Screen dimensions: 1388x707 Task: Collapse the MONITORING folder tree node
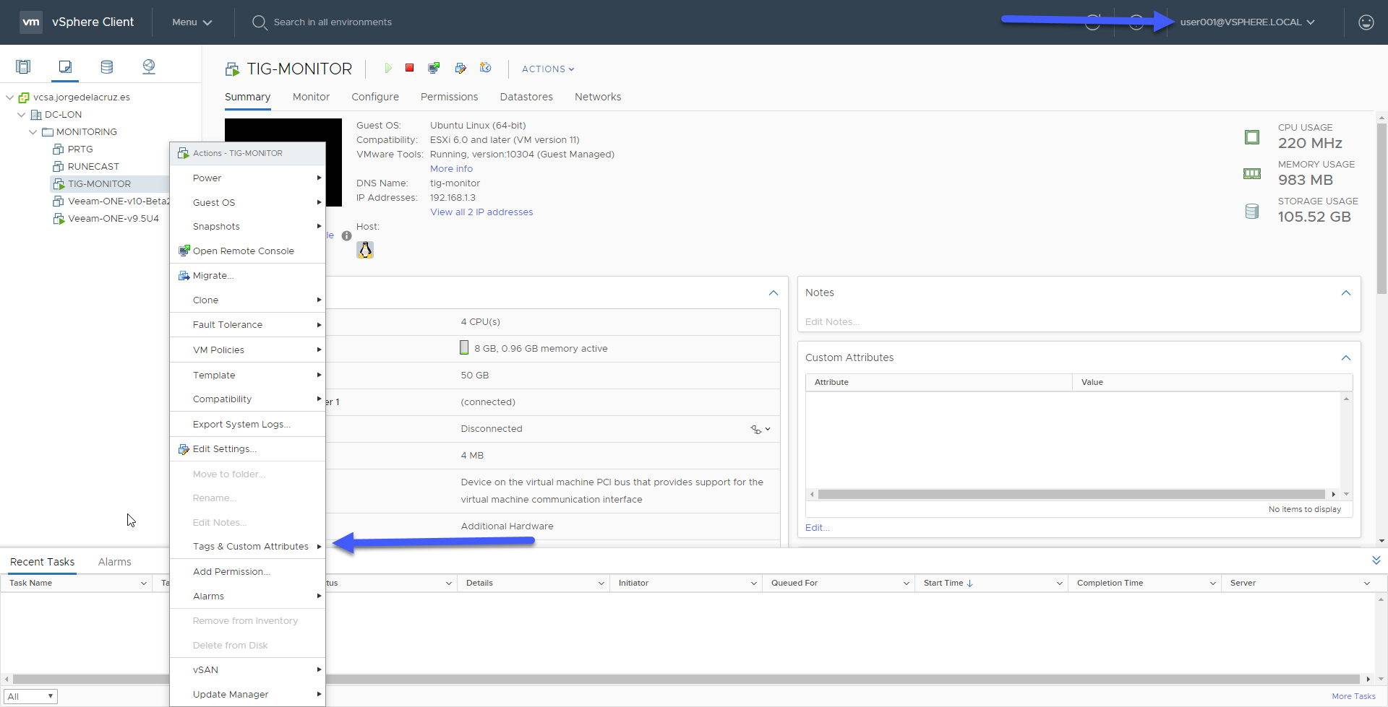click(x=33, y=132)
